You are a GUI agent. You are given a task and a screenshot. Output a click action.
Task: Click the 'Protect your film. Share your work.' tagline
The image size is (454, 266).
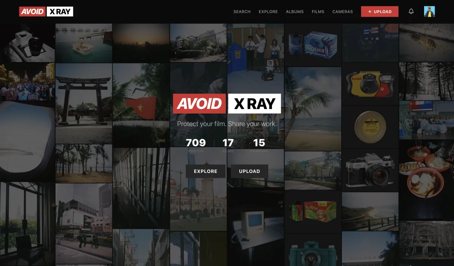pos(227,124)
